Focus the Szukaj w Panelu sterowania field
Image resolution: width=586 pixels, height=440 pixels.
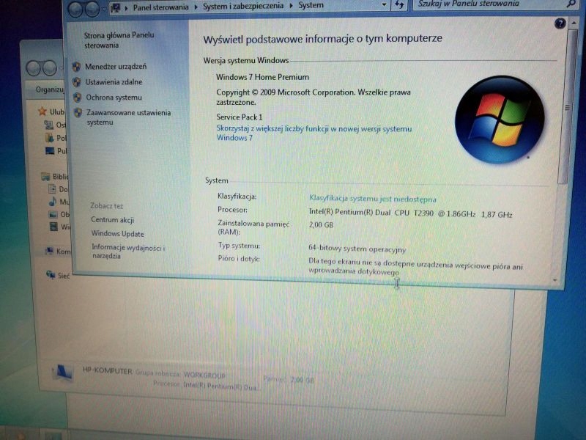click(x=489, y=4)
